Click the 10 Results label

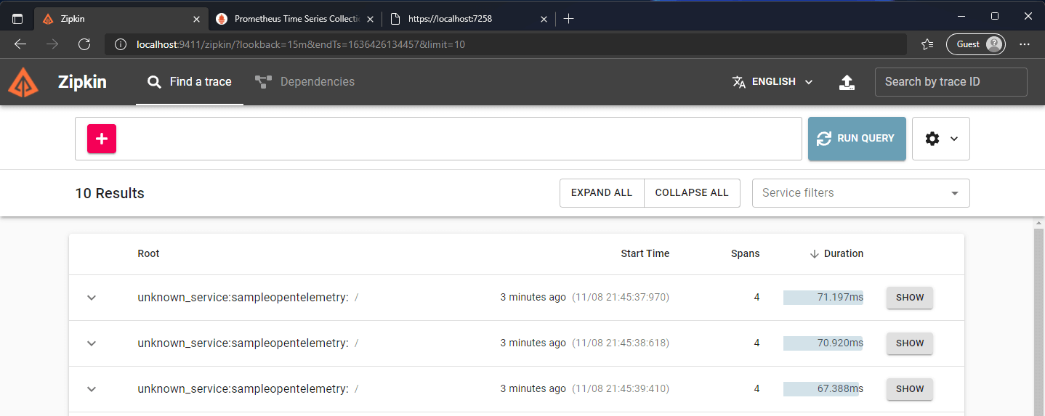tap(110, 193)
